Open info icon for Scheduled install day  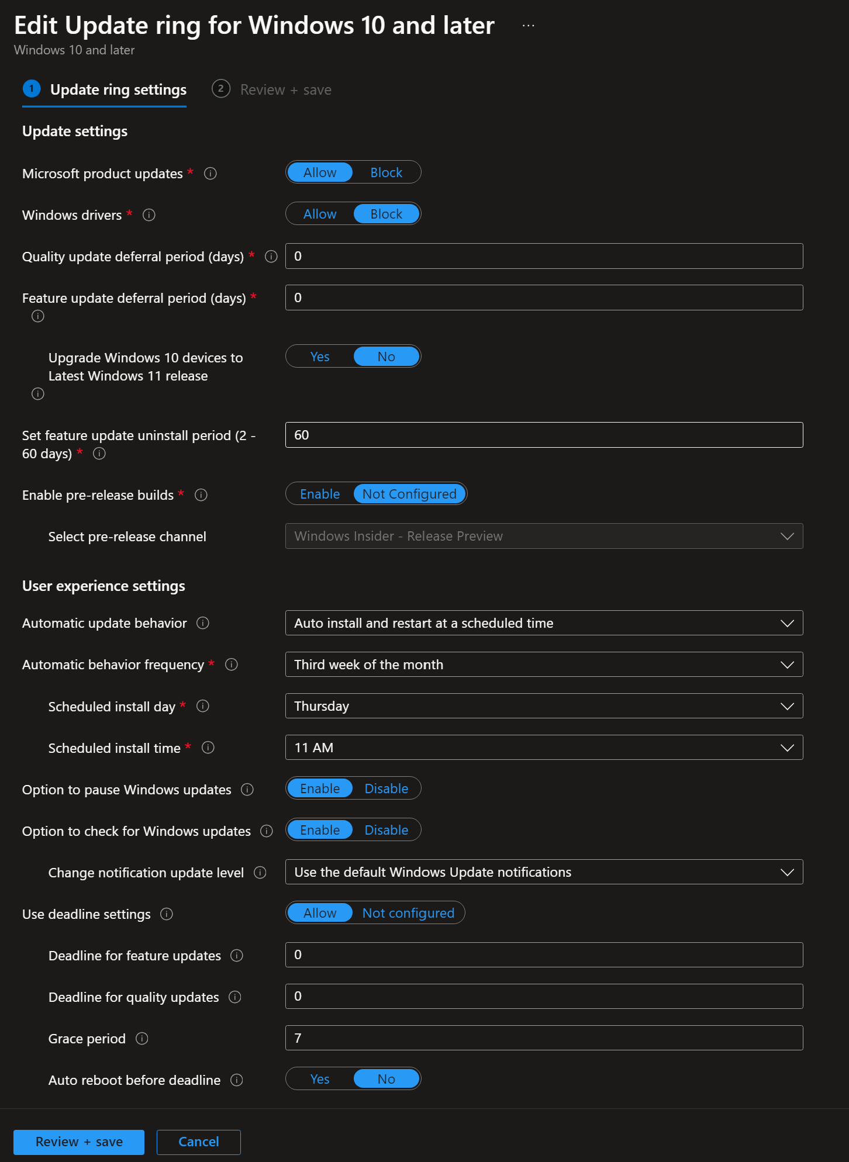click(x=203, y=706)
